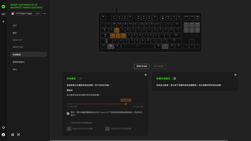Click the 將設定同步至所選按鍵 label
The width and height of the screenshot is (251, 141).
click(x=121, y=129)
